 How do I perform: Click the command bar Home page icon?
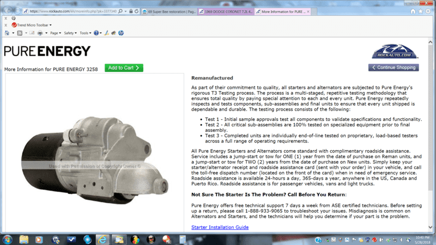coord(7,33)
